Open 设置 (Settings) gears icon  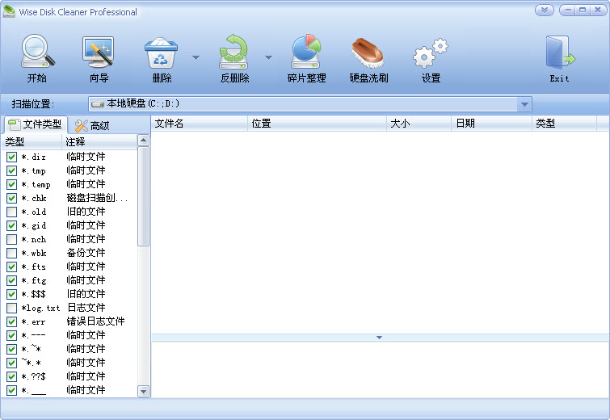point(431,53)
